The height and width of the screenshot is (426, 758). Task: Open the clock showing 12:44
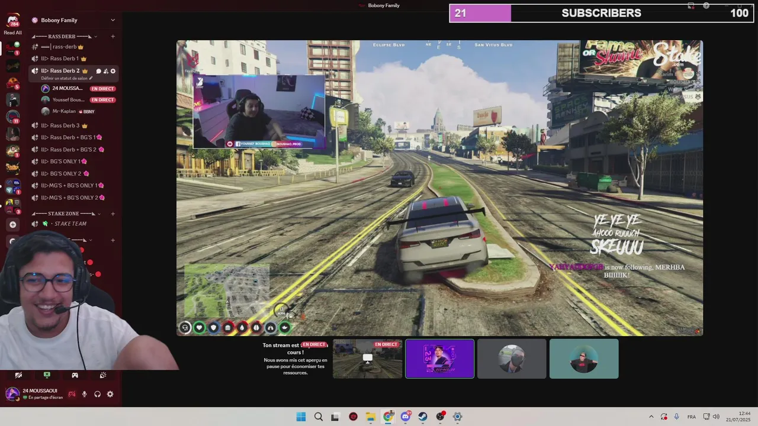coord(740,417)
